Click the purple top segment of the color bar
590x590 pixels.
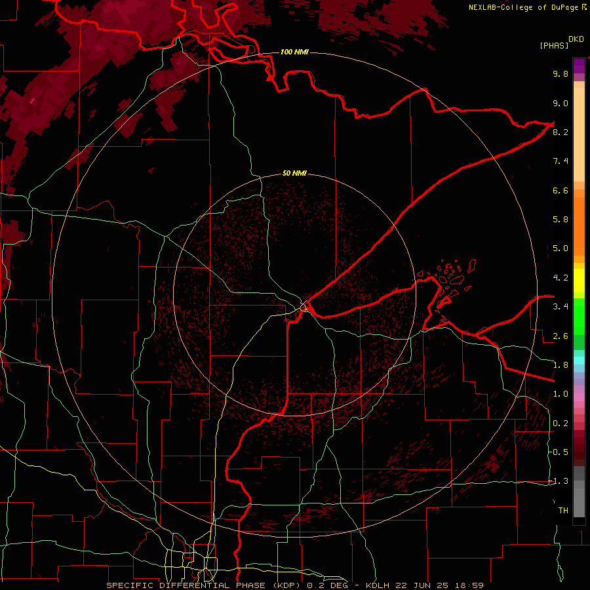click(579, 66)
